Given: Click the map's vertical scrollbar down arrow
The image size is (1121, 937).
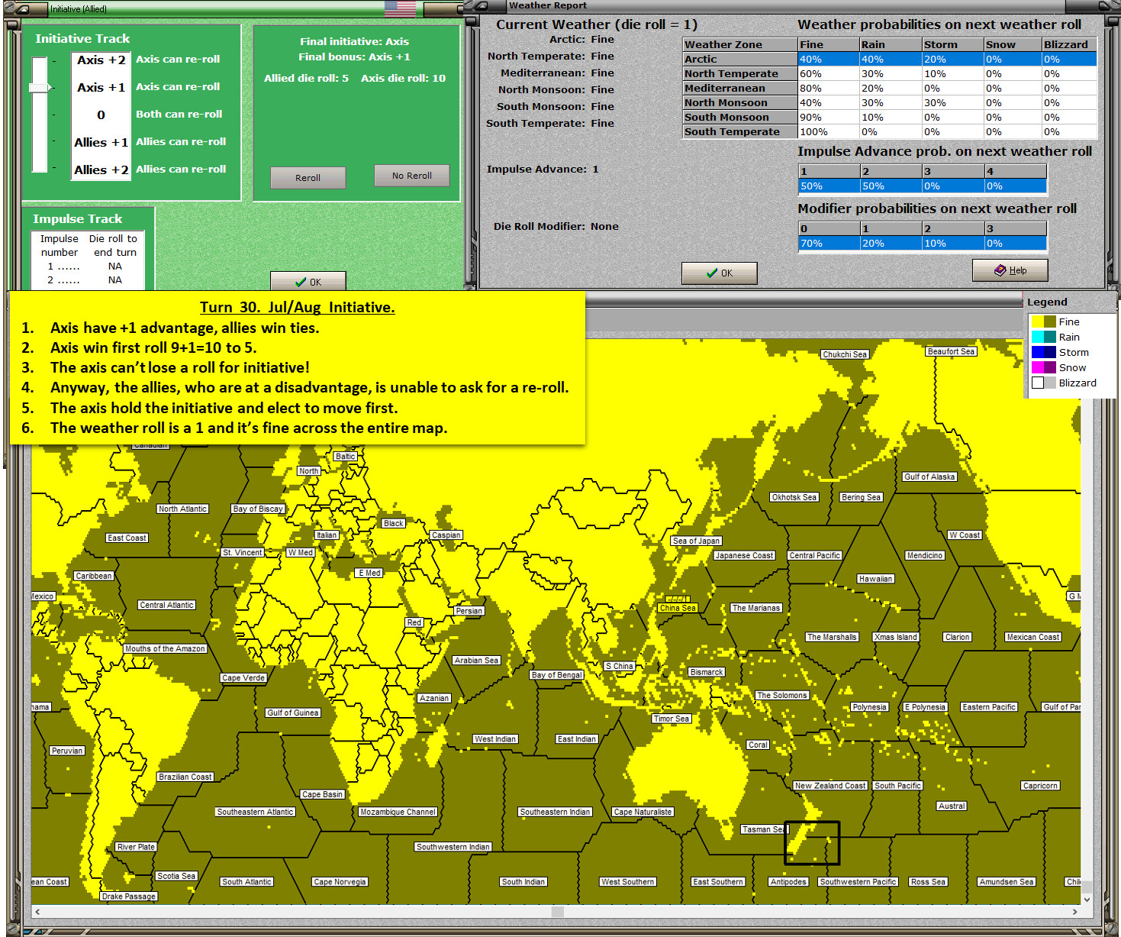Looking at the screenshot, I should click(x=1087, y=900).
